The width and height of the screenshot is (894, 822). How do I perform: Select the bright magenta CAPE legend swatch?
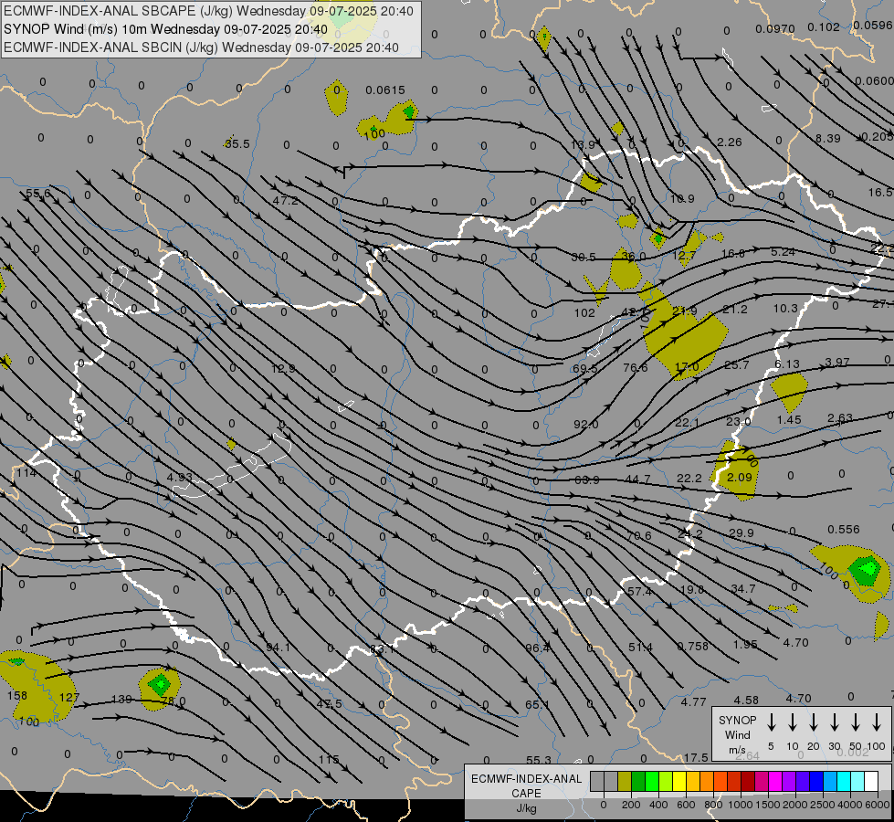pos(775,782)
